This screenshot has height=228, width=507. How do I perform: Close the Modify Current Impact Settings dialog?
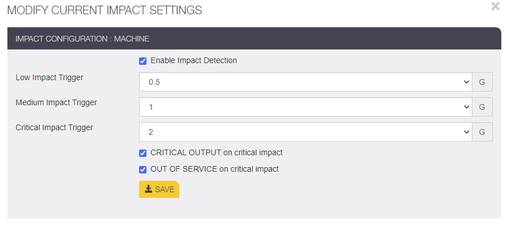click(x=495, y=6)
